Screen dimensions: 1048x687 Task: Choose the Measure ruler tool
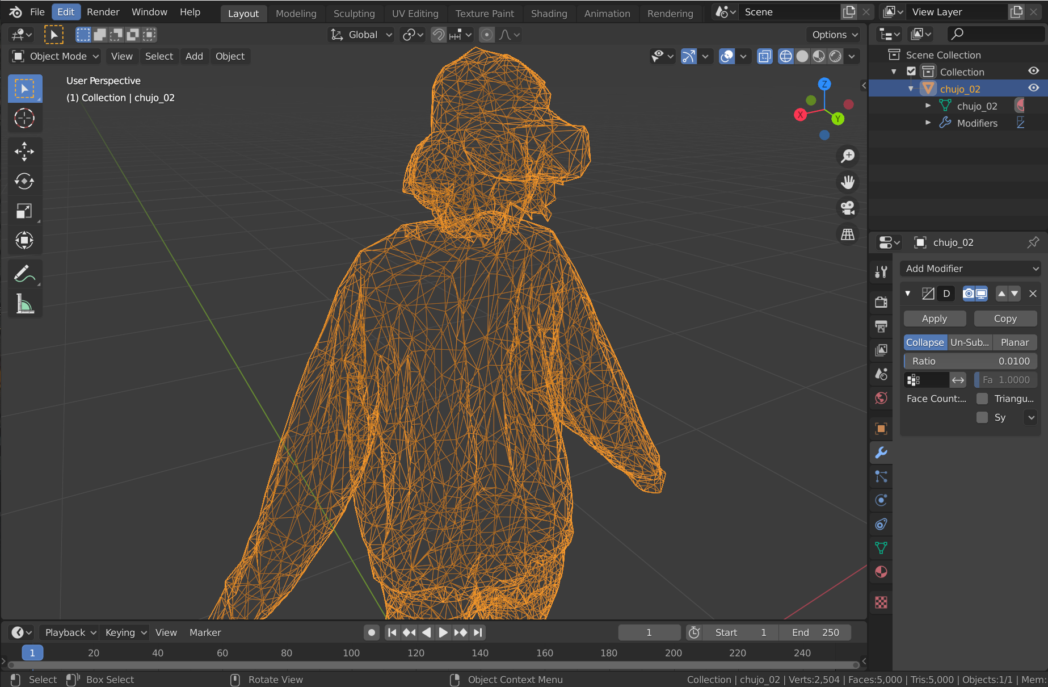24,304
